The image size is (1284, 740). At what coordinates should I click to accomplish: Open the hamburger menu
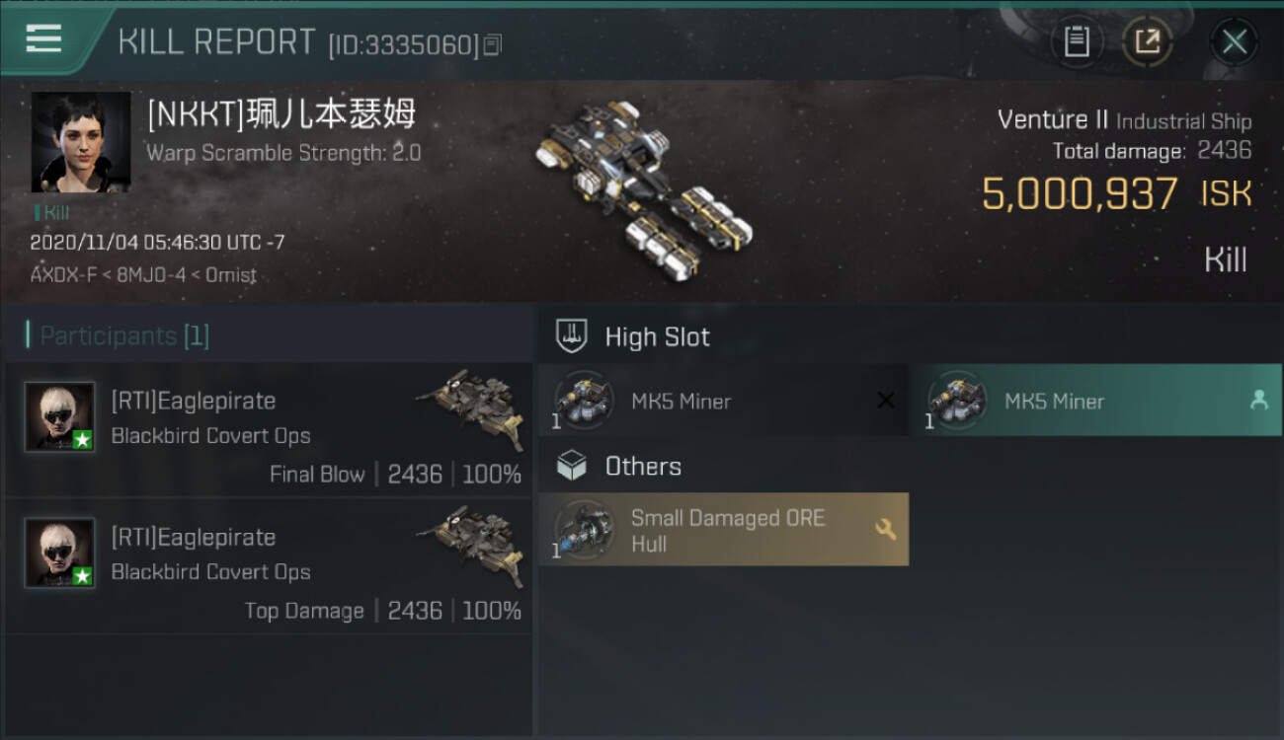pyautogui.click(x=44, y=39)
